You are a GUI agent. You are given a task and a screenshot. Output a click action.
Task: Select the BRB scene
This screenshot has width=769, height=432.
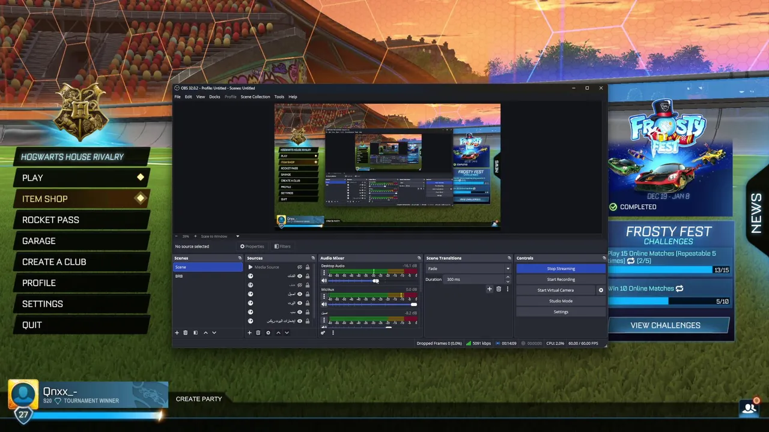click(x=208, y=276)
